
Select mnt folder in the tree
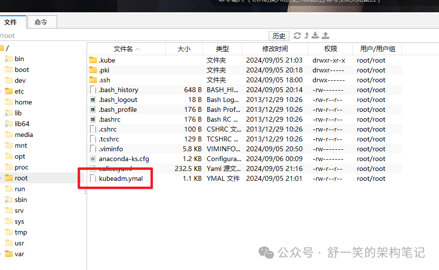pos(21,145)
